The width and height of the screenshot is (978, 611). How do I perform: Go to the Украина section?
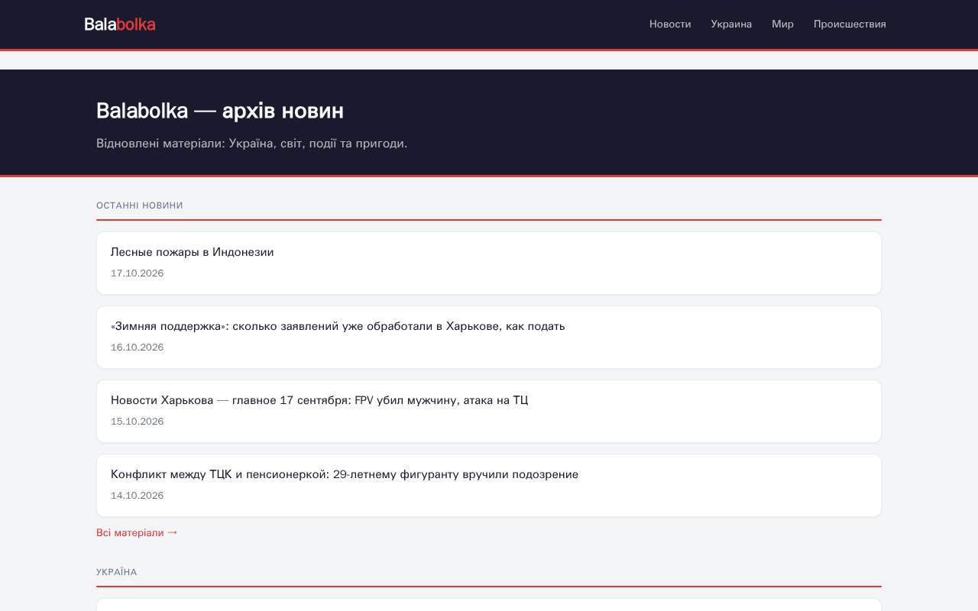click(731, 24)
